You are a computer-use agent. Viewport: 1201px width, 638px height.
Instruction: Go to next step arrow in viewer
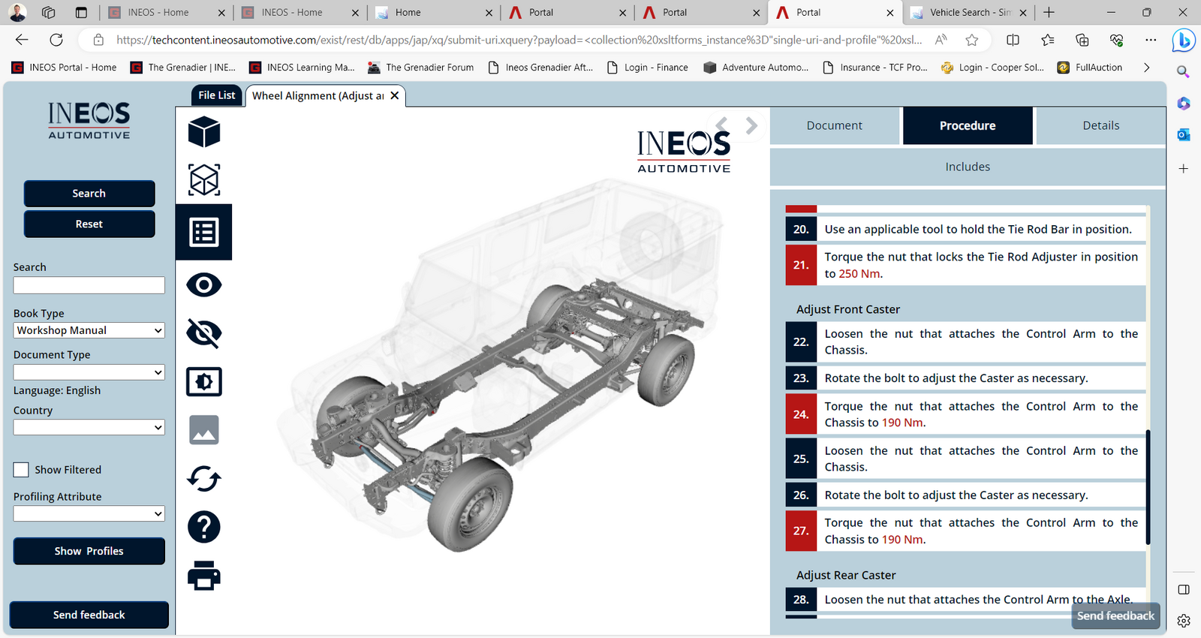(751, 125)
